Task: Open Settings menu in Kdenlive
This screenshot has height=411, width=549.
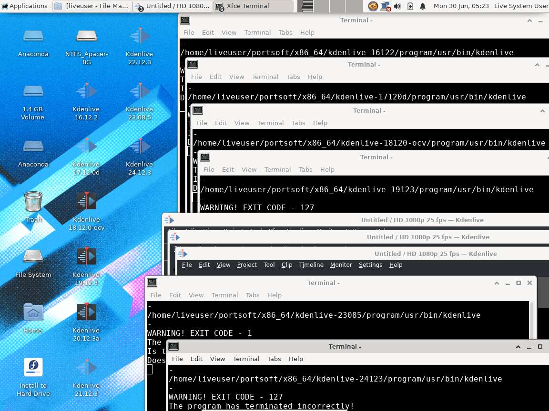Action: [370, 264]
